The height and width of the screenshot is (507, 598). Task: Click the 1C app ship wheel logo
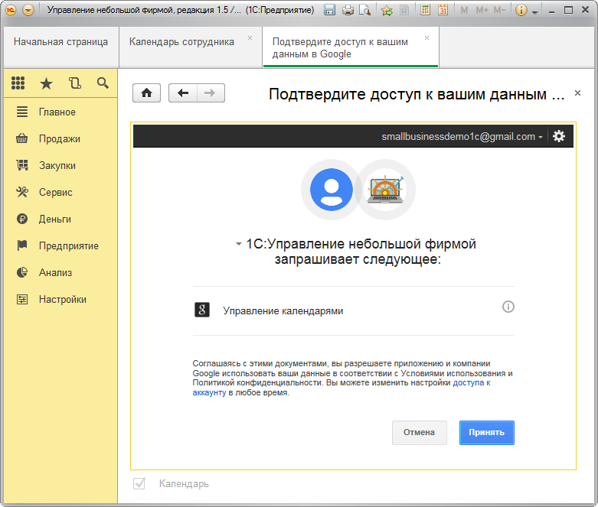(x=385, y=190)
